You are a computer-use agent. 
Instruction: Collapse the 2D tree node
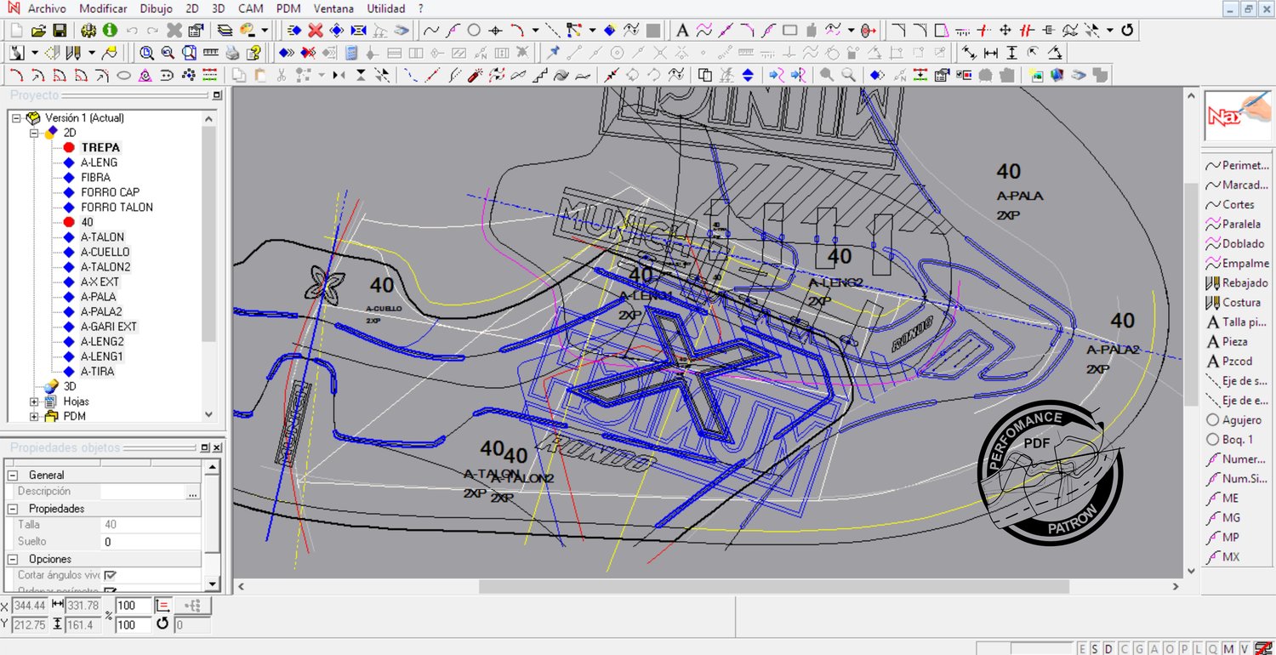point(35,133)
